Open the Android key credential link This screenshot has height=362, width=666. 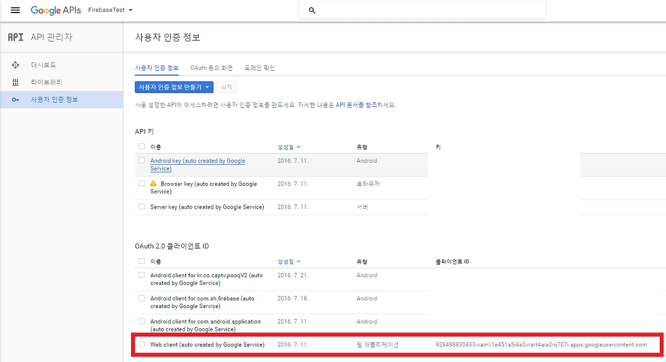click(x=198, y=161)
